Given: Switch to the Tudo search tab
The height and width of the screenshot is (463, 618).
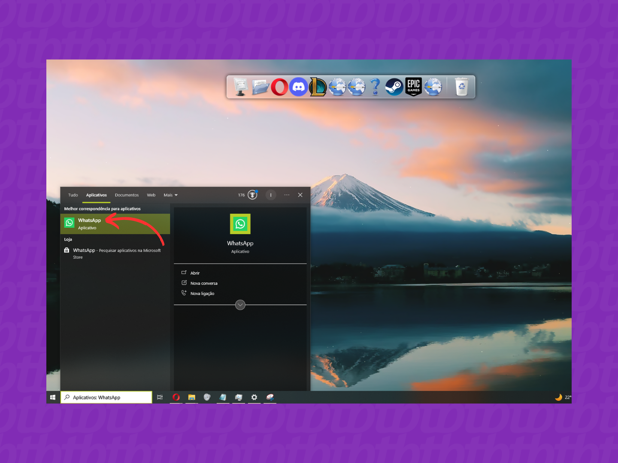Looking at the screenshot, I should [73, 195].
